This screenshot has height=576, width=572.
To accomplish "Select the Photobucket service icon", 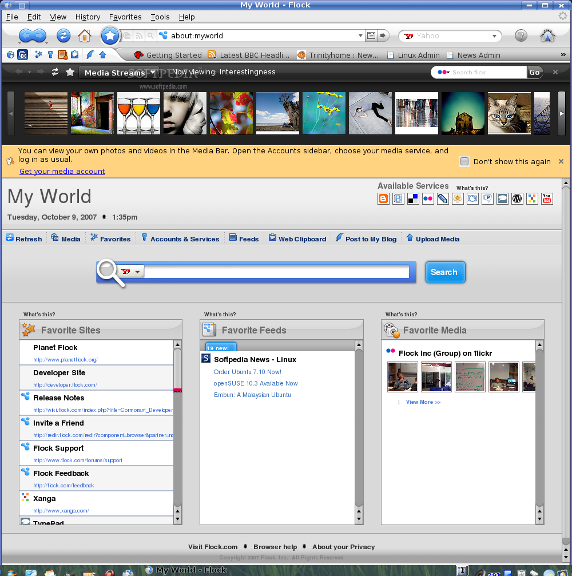I will 472,198.
